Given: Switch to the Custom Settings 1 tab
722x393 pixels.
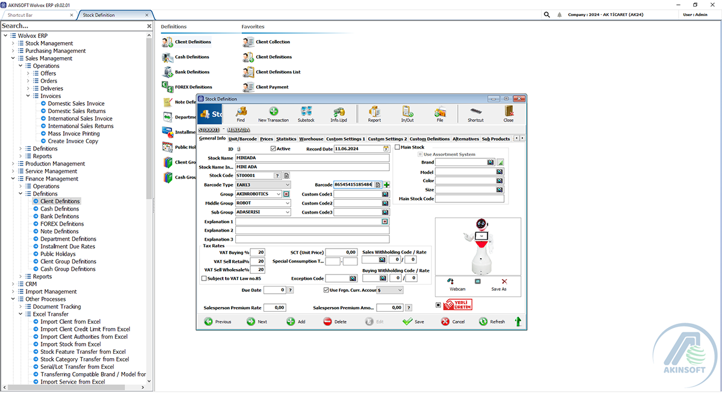Looking at the screenshot, I should (345, 139).
